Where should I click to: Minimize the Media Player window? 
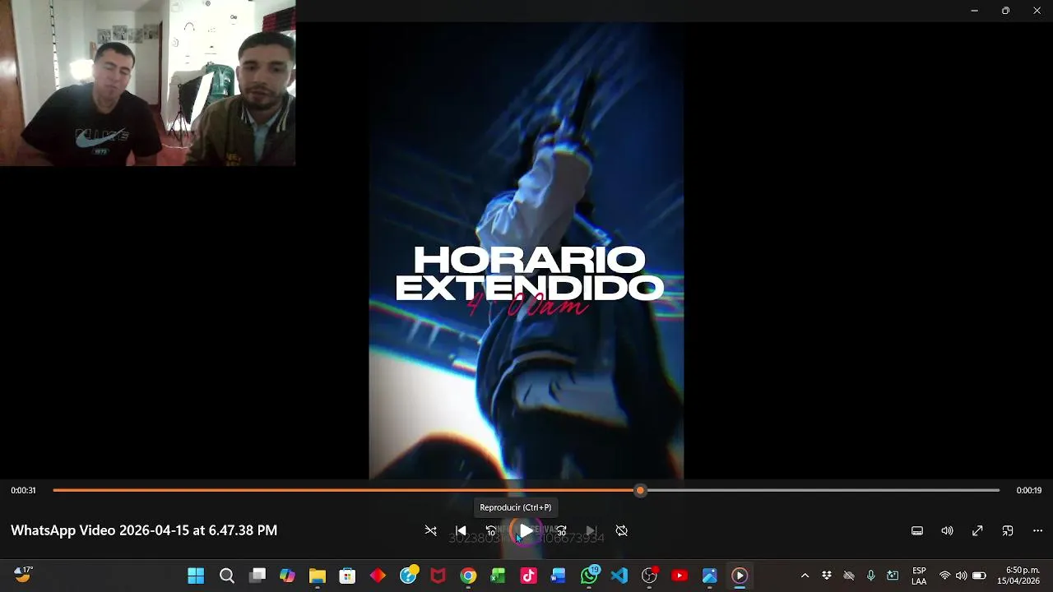(x=974, y=11)
